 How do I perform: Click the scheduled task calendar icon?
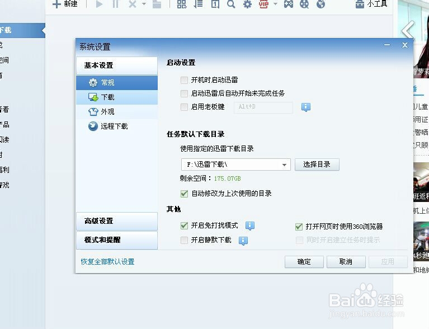(215, 4)
